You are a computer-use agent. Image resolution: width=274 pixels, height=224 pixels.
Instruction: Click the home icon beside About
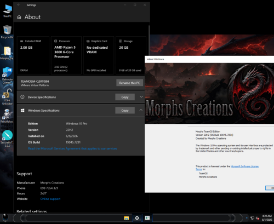[19, 17]
